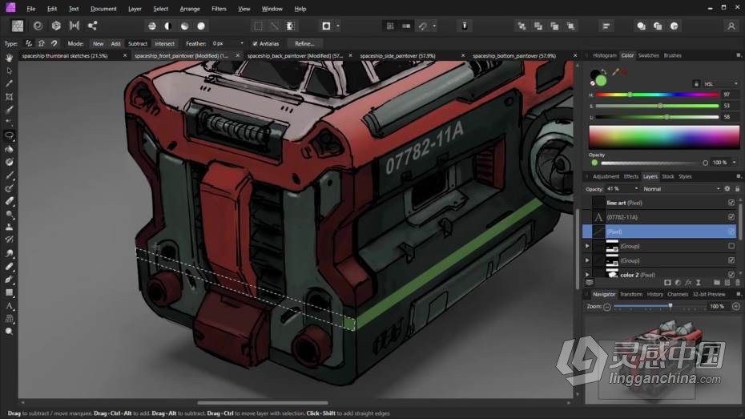The width and height of the screenshot is (745, 419).
Task: Open the color Opacity 100% dropdown
Action: coord(735,163)
